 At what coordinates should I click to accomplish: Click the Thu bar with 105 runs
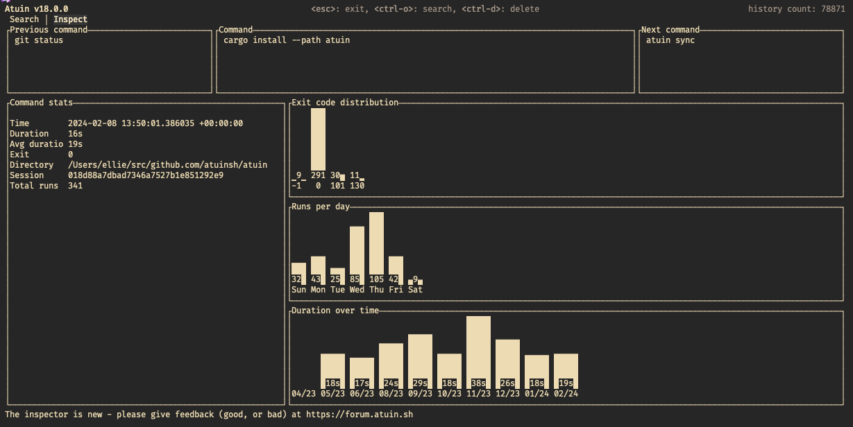[x=376, y=248]
